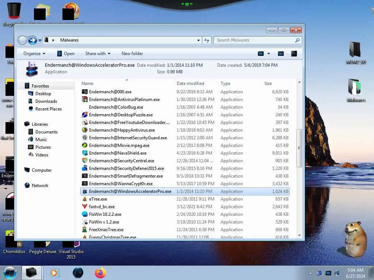The height and width of the screenshot is (280, 374).
Task: Select Endermanch@WannaCrypt0r.exe file name
Action: (x=121, y=184)
